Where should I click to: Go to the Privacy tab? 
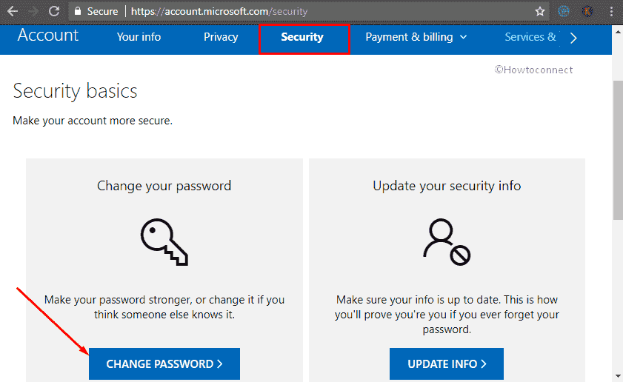[221, 37]
